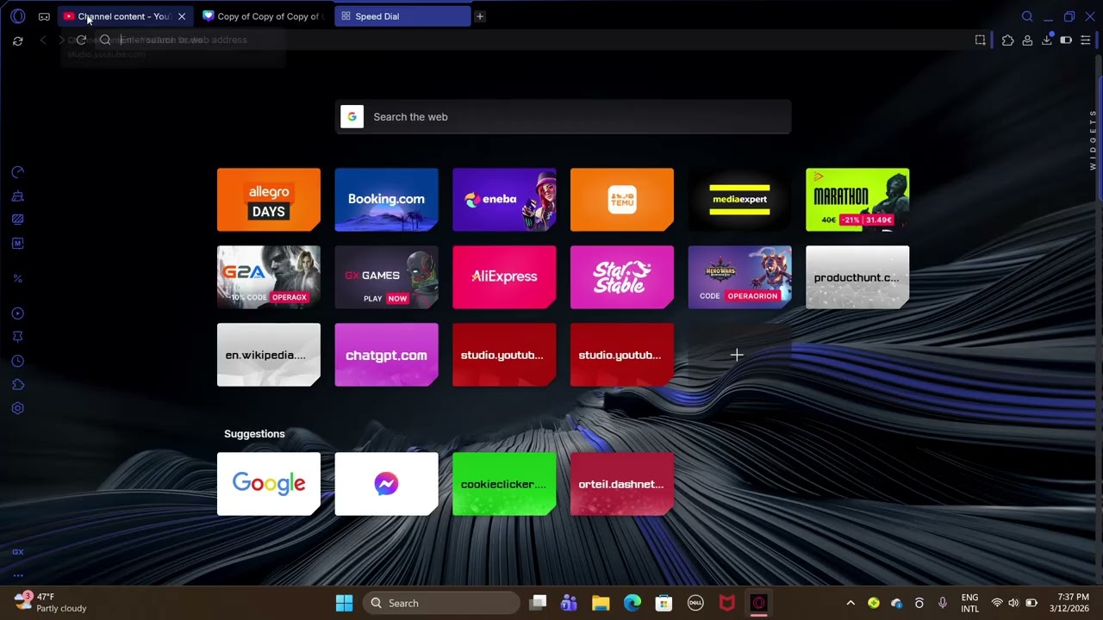The width and height of the screenshot is (1103, 620).
Task: Open the profile account icon
Action: pos(1027,40)
